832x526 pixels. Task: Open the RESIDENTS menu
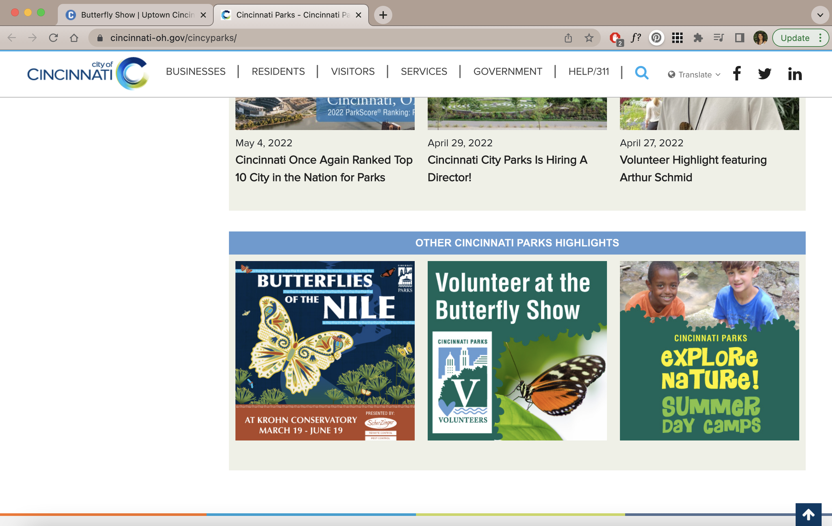pos(278,72)
